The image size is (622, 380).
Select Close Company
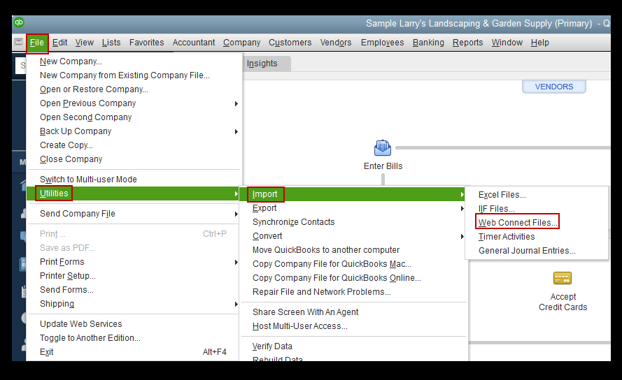134,159
